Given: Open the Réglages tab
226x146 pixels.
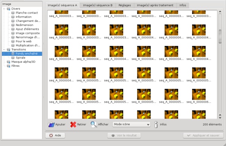Looking at the screenshot, I should (x=125, y=5).
